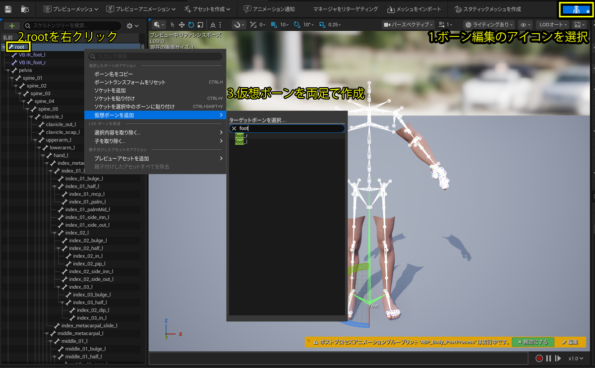The height and width of the screenshot is (368, 595).
Task: Click メッシュをインポート toolbar button
Action: point(415,9)
